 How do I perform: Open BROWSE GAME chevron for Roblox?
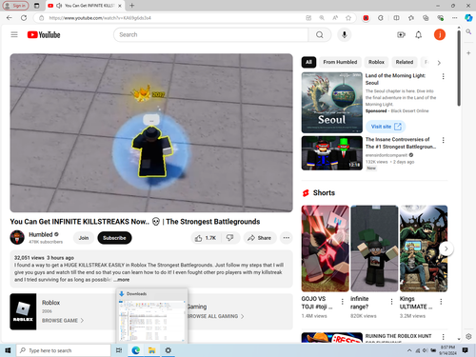82,321
